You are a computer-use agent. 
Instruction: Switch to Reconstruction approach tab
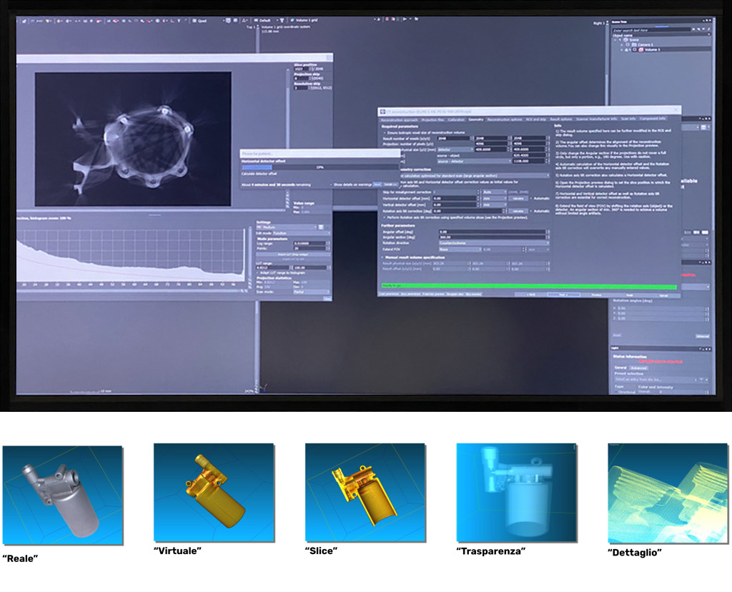click(399, 120)
